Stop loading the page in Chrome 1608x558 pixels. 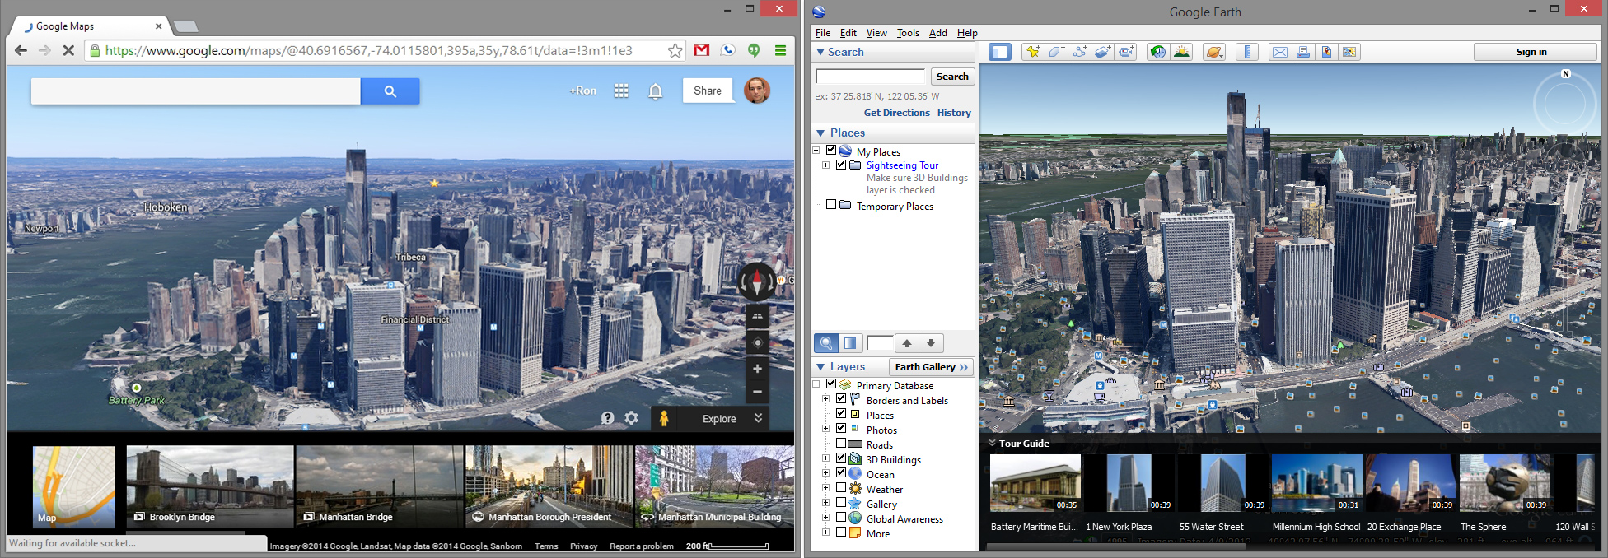(x=68, y=50)
